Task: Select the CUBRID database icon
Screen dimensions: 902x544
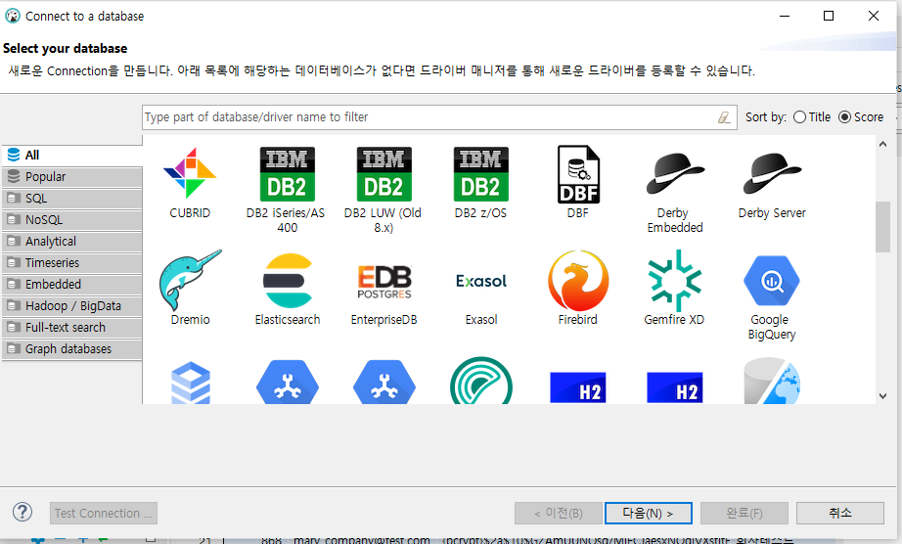Action: (190, 173)
